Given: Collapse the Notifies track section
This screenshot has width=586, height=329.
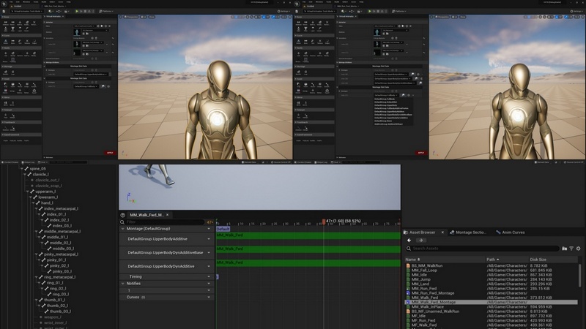Looking at the screenshot, I should (x=122, y=284).
